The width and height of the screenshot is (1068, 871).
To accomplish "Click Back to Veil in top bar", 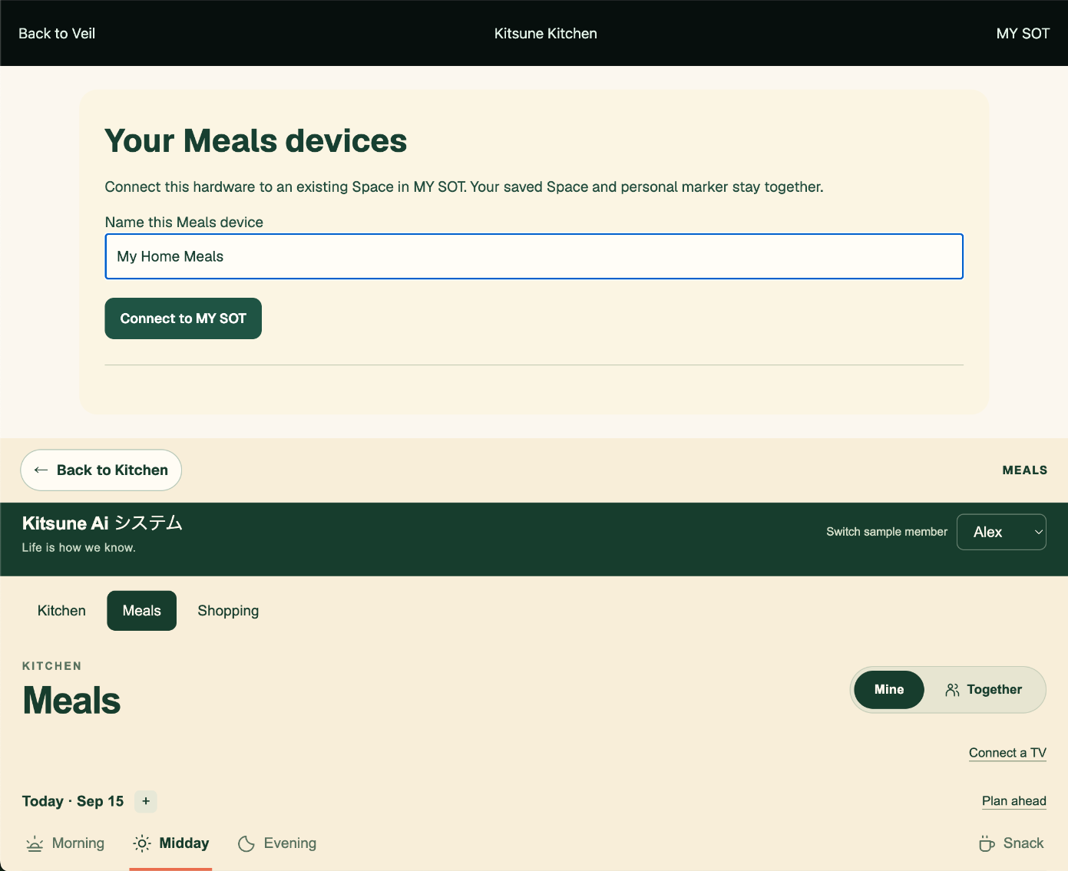I will pyautogui.click(x=57, y=33).
